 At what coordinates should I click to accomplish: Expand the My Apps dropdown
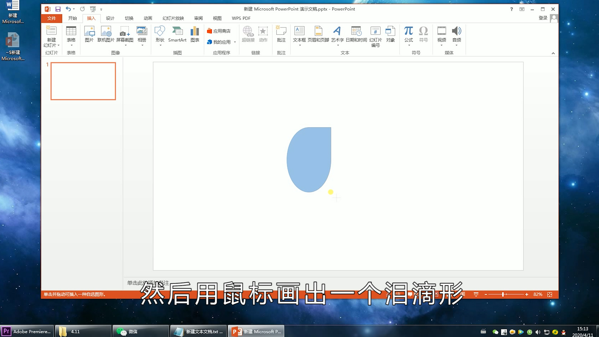(235, 42)
